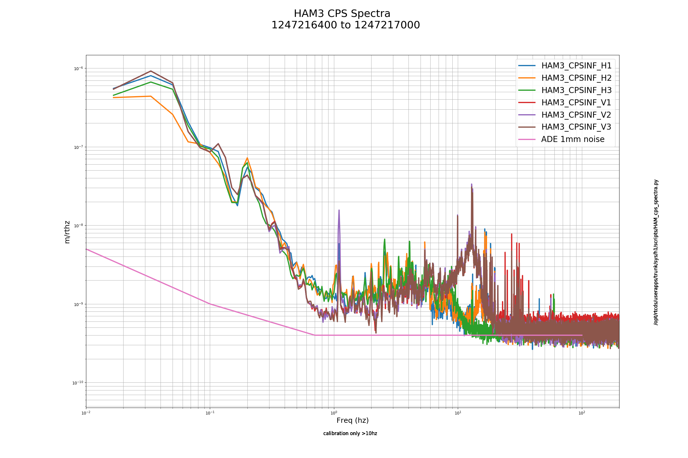Select the legend label "HAM3_CPSINF_H2"
Screen dimensions: 688x458
tap(576, 78)
